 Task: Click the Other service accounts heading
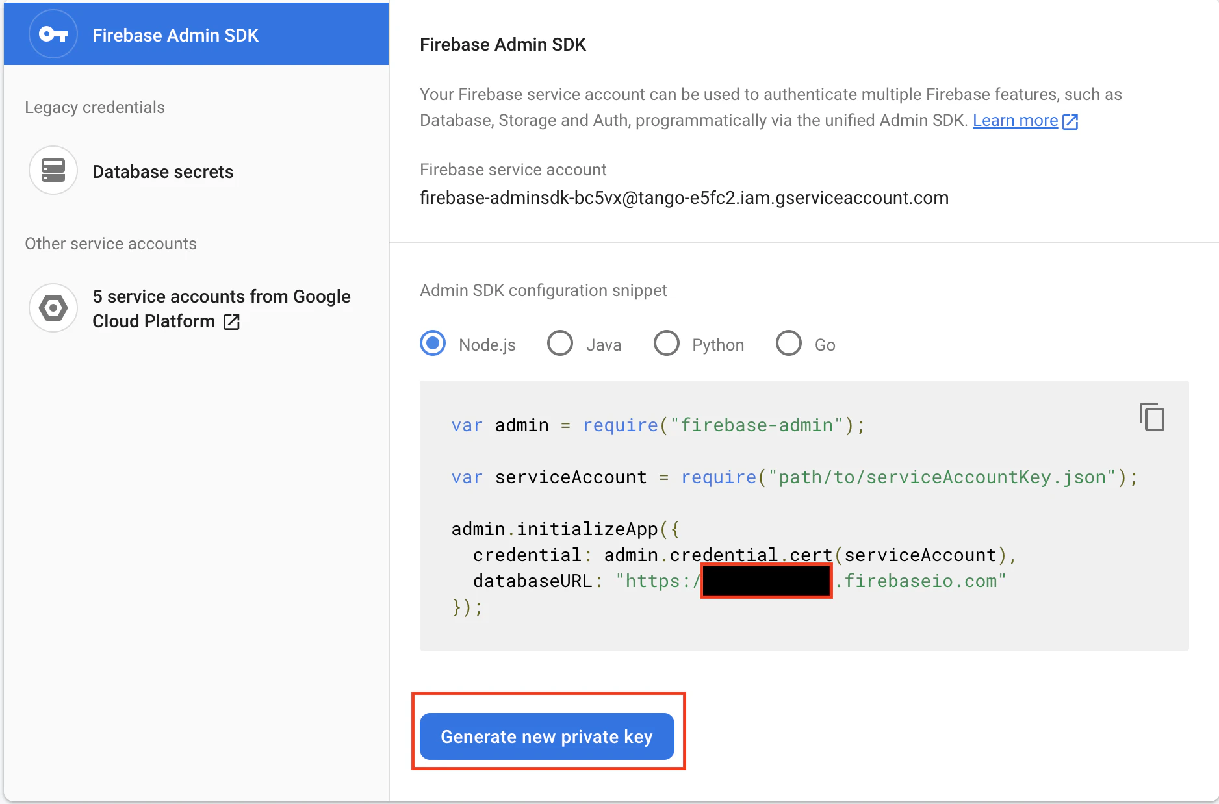[110, 244]
